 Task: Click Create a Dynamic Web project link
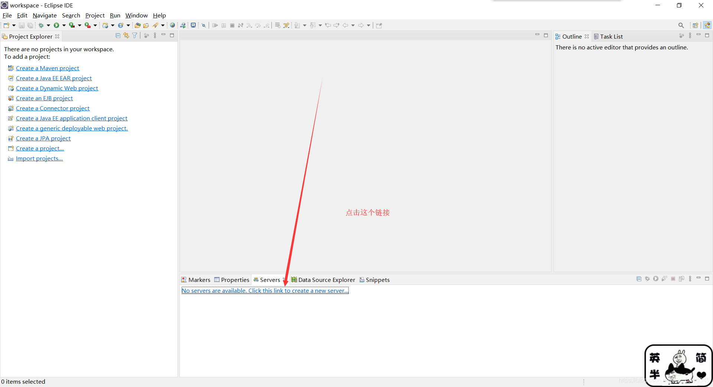(x=57, y=88)
